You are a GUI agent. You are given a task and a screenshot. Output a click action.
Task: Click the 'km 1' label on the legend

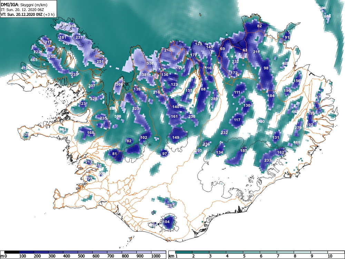173,256
